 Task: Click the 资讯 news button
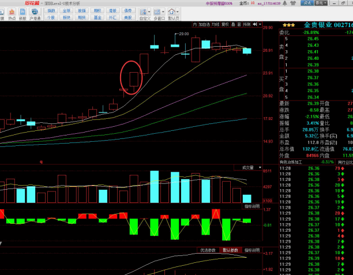[307, 3]
